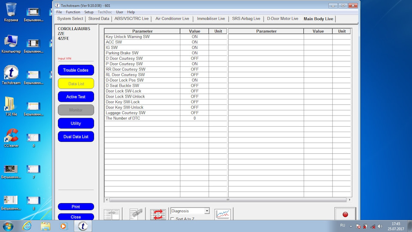Open the File menu
Viewport: 412px width, 232px height.
click(59, 12)
